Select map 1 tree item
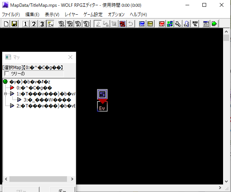The height and width of the screenshot is (192, 231). tap(46, 94)
